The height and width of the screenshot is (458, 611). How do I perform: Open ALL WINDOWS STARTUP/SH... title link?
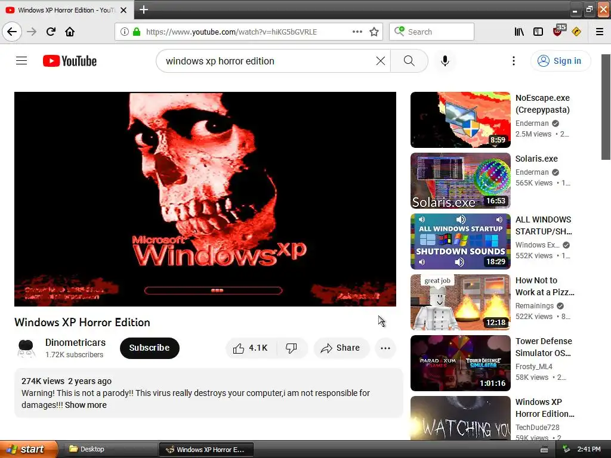(x=544, y=225)
